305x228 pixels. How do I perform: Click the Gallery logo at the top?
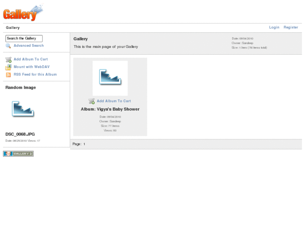tap(23, 13)
